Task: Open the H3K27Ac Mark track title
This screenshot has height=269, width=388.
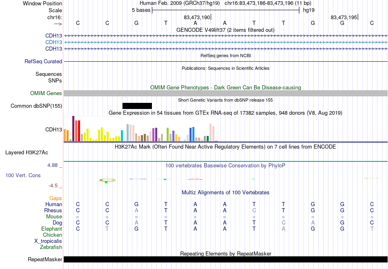Action: pyautogui.click(x=225, y=147)
